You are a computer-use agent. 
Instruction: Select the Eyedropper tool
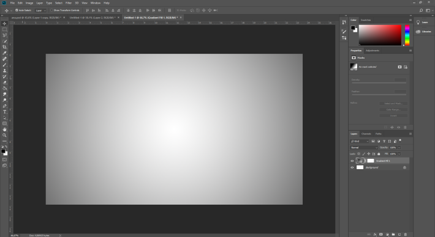coord(4,53)
